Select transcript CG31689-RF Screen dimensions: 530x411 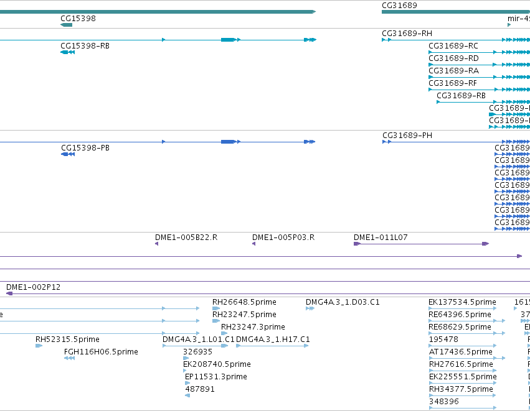point(453,83)
